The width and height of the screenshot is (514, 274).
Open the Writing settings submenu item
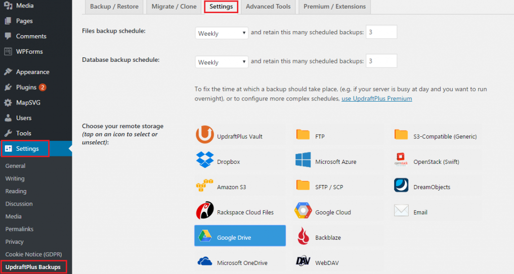click(x=15, y=178)
